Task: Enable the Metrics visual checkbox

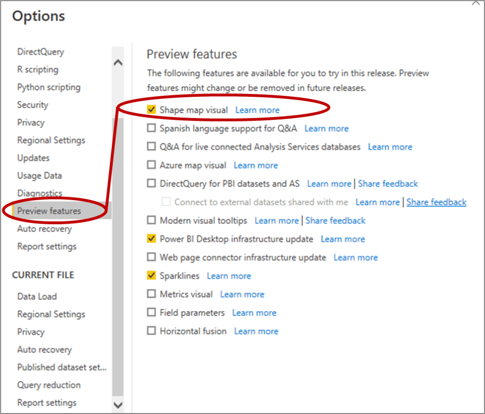Action: click(x=151, y=294)
